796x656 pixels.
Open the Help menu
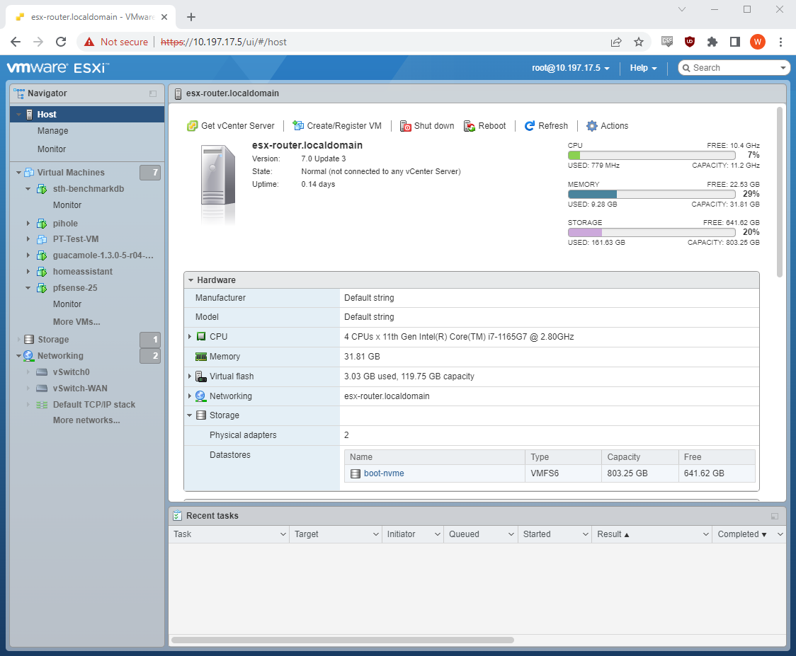[643, 68]
